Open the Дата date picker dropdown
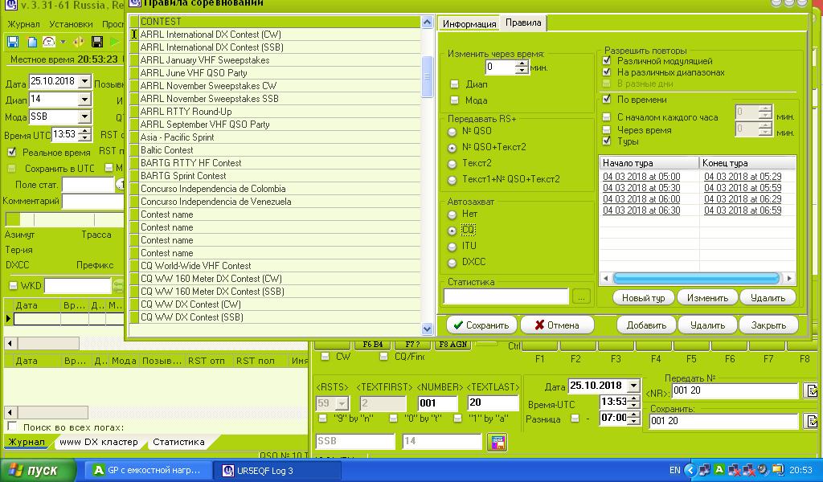The height and width of the screenshot is (482, 823). (84, 81)
